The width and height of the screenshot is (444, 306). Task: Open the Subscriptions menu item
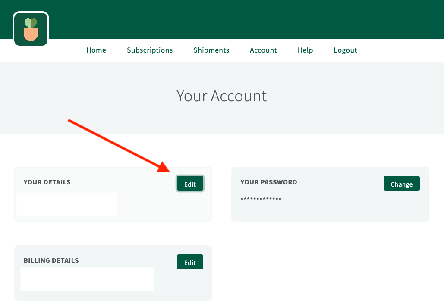pos(149,50)
